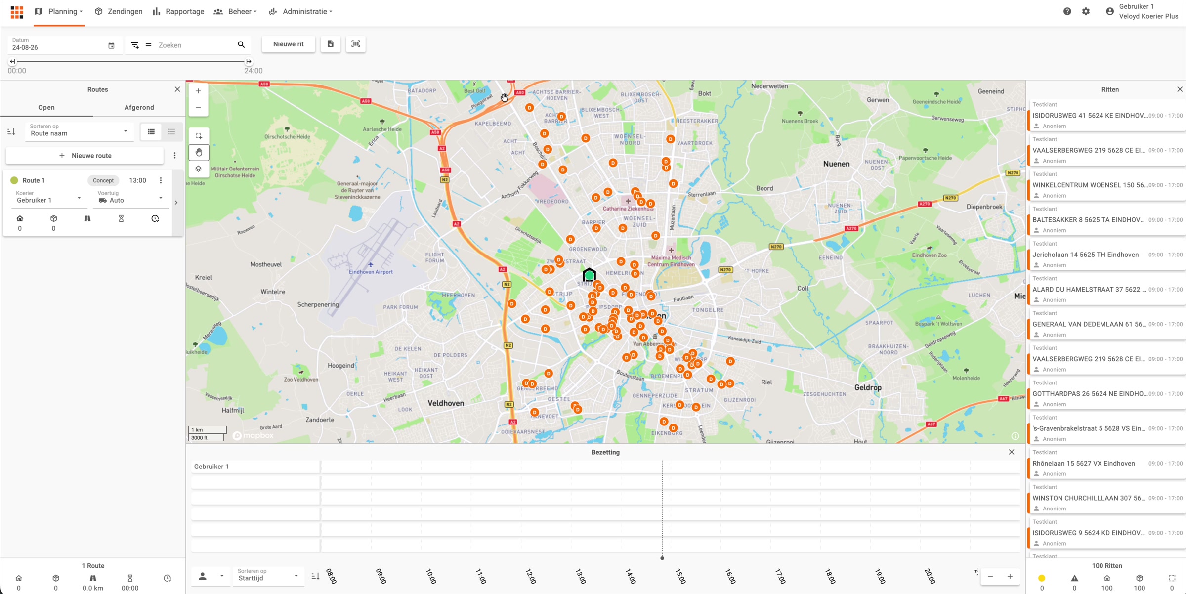Screen dimensions: 1186x594
Task: Activate the map hand pan tool
Action: pyautogui.click(x=199, y=152)
